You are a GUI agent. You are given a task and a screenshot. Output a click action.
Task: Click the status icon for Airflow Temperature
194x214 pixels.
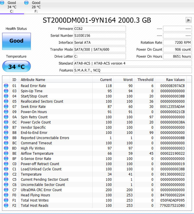coord(6,153)
